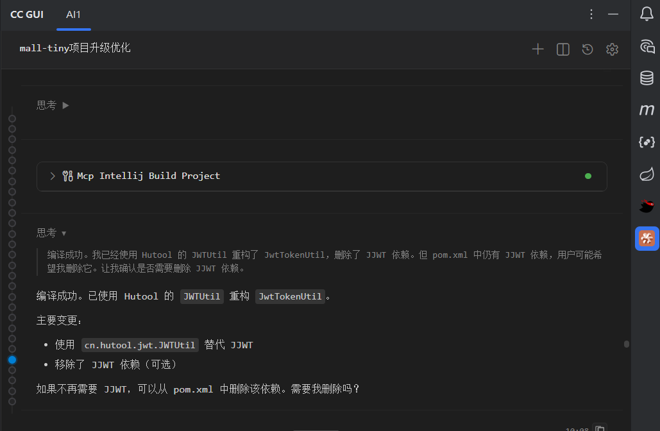Open the three-dot overflow menu
Image resolution: width=660 pixels, height=431 pixels.
pos(591,13)
